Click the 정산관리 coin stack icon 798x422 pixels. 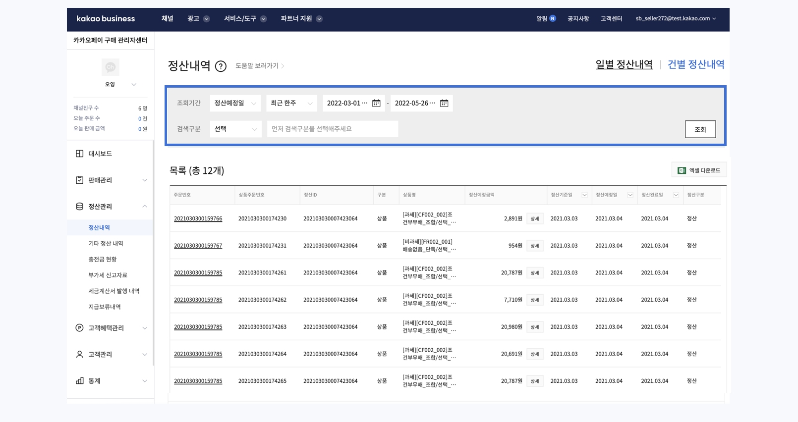click(79, 207)
